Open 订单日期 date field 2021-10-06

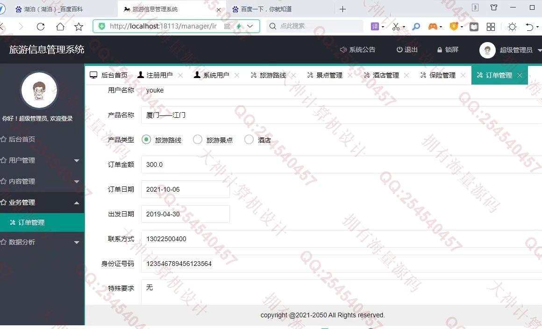click(185, 189)
